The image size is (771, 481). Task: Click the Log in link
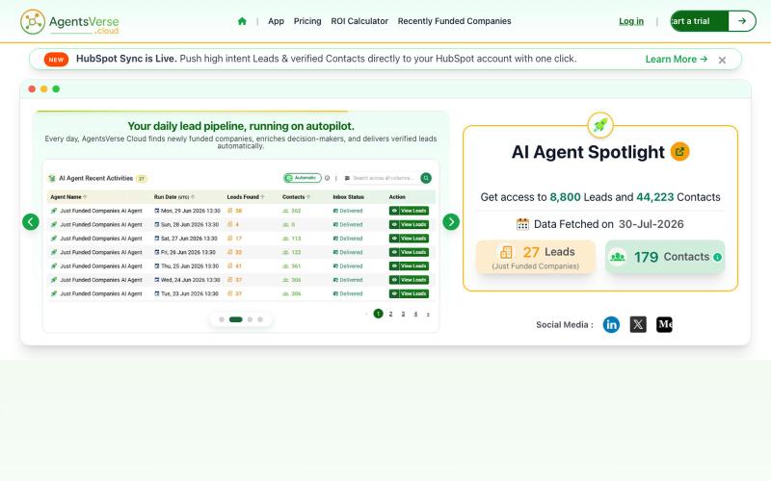point(631,21)
